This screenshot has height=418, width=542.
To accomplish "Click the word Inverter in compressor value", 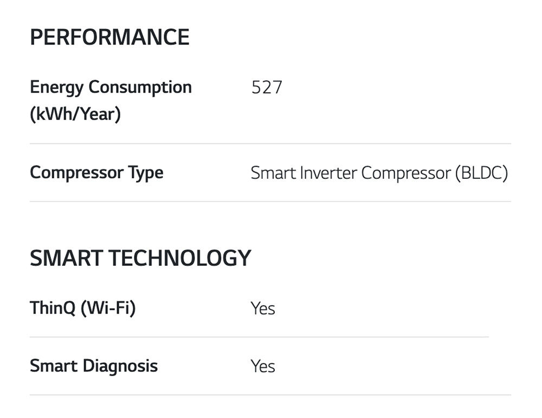I will (330, 173).
